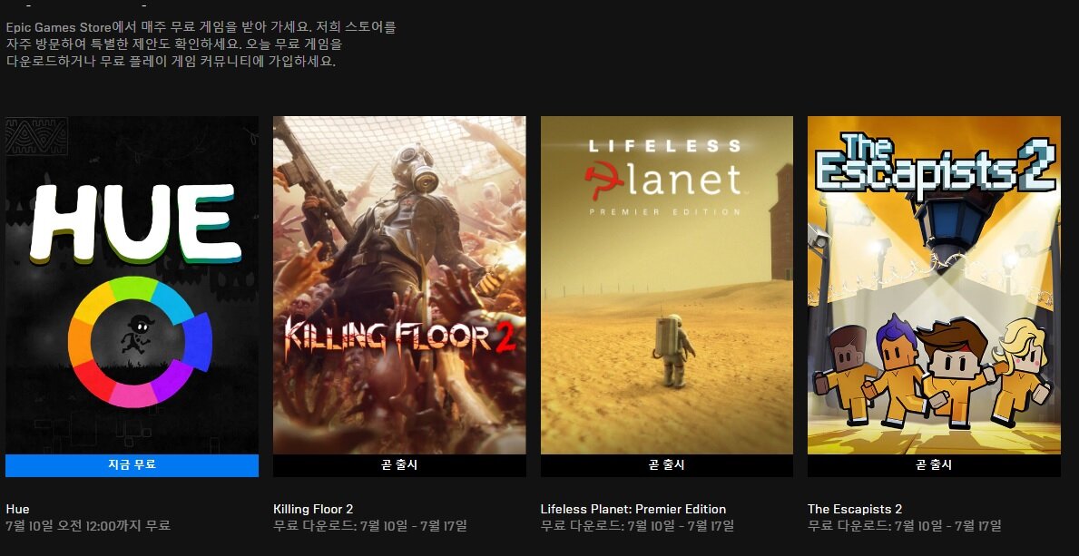Click Lifeless Planet free download date text
This screenshot has width=1079, height=556.
tap(637, 526)
